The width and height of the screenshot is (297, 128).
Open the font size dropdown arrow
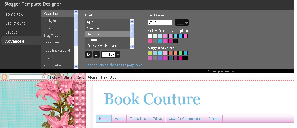[x=118, y=55]
